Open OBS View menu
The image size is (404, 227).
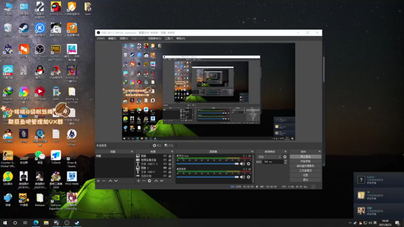tap(124, 38)
